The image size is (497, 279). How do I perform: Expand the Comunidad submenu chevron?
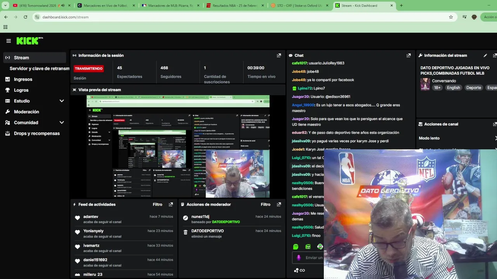pyautogui.click(x=61, y=123)
